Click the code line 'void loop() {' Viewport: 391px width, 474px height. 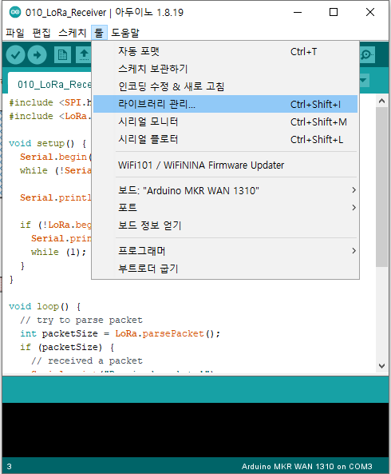(45, 306)
